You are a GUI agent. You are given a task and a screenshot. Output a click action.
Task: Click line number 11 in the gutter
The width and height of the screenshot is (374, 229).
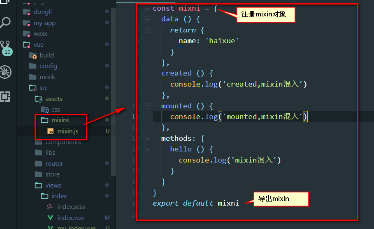point(135,117)
